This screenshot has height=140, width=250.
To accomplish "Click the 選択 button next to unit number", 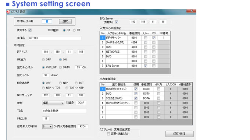I will pyautogui.click(x=65, y=21).
